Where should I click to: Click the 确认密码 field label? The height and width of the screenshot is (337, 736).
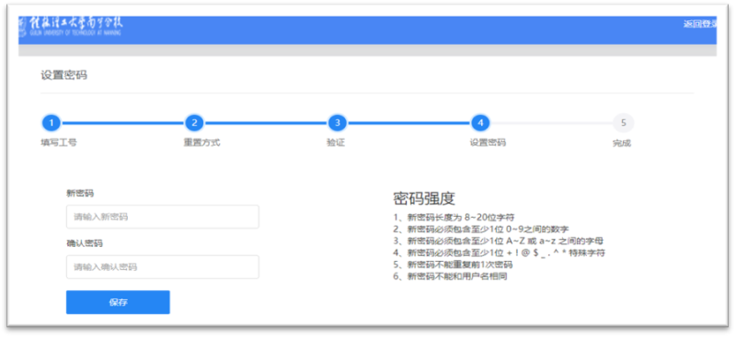click(85, 243)
